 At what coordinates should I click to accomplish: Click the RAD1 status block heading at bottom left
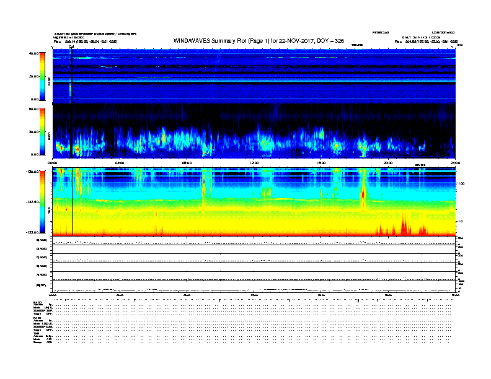tap(36, 318)
